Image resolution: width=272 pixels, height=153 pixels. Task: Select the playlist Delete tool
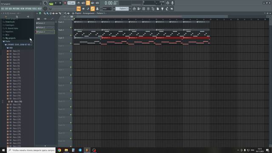coord(51,13)
